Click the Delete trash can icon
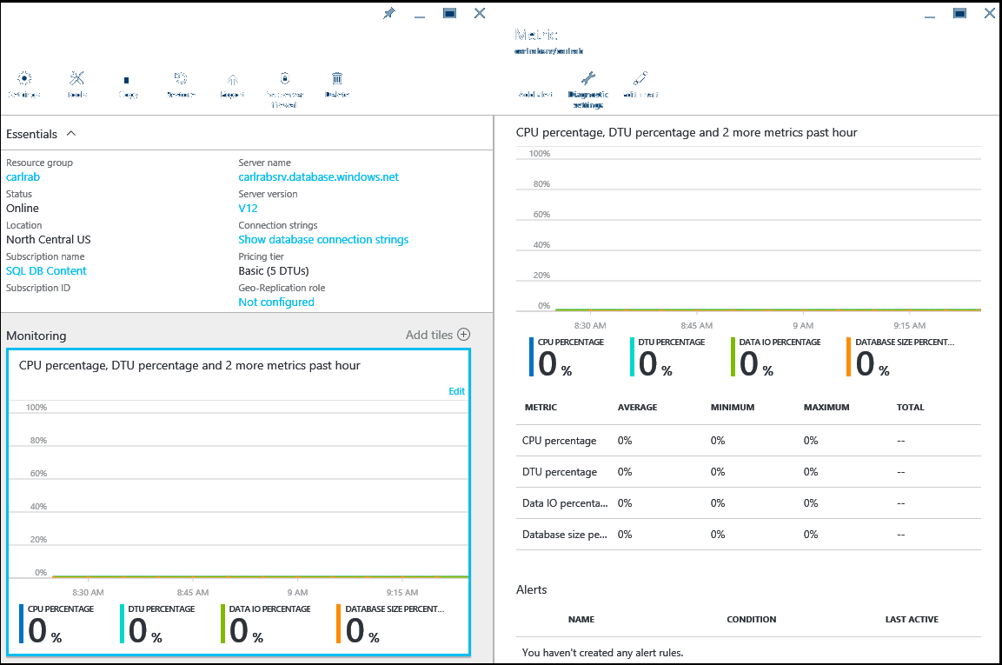Screen dimensions: 1002x665 coord(337,78)
